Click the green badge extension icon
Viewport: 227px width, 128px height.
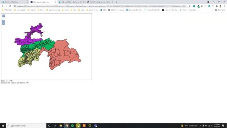(x=198, y=6)
